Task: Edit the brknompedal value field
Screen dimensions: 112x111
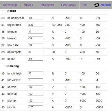Action: click(x=36, y=18)
